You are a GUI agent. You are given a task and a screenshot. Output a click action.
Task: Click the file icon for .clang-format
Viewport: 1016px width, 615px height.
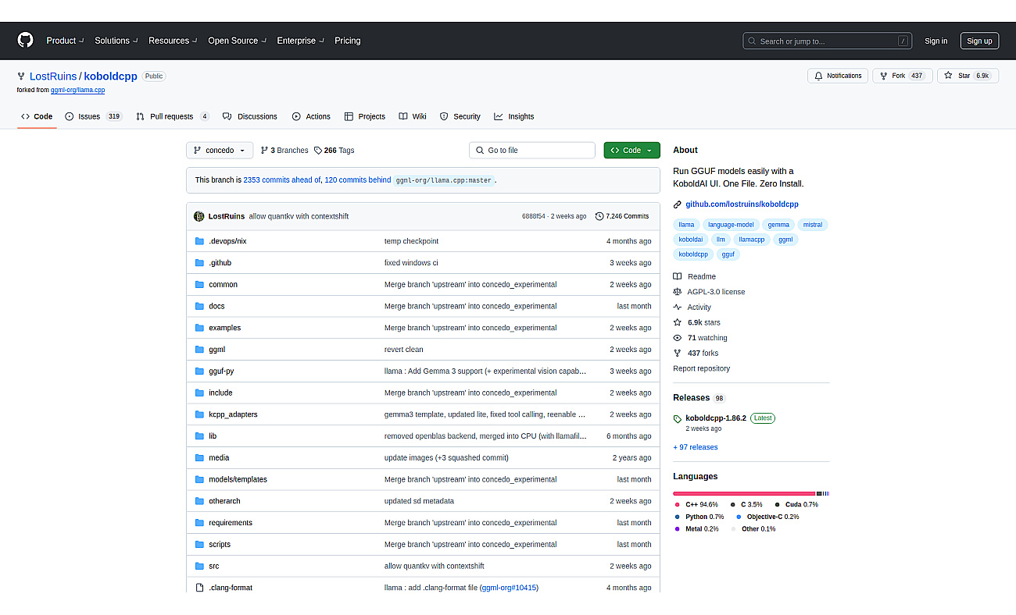tap(199, 588)
